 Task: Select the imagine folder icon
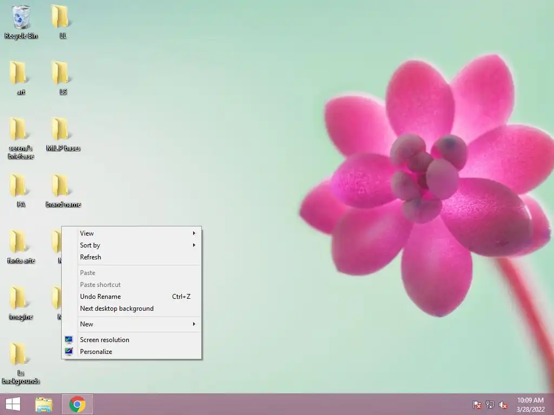click(21, 303)
